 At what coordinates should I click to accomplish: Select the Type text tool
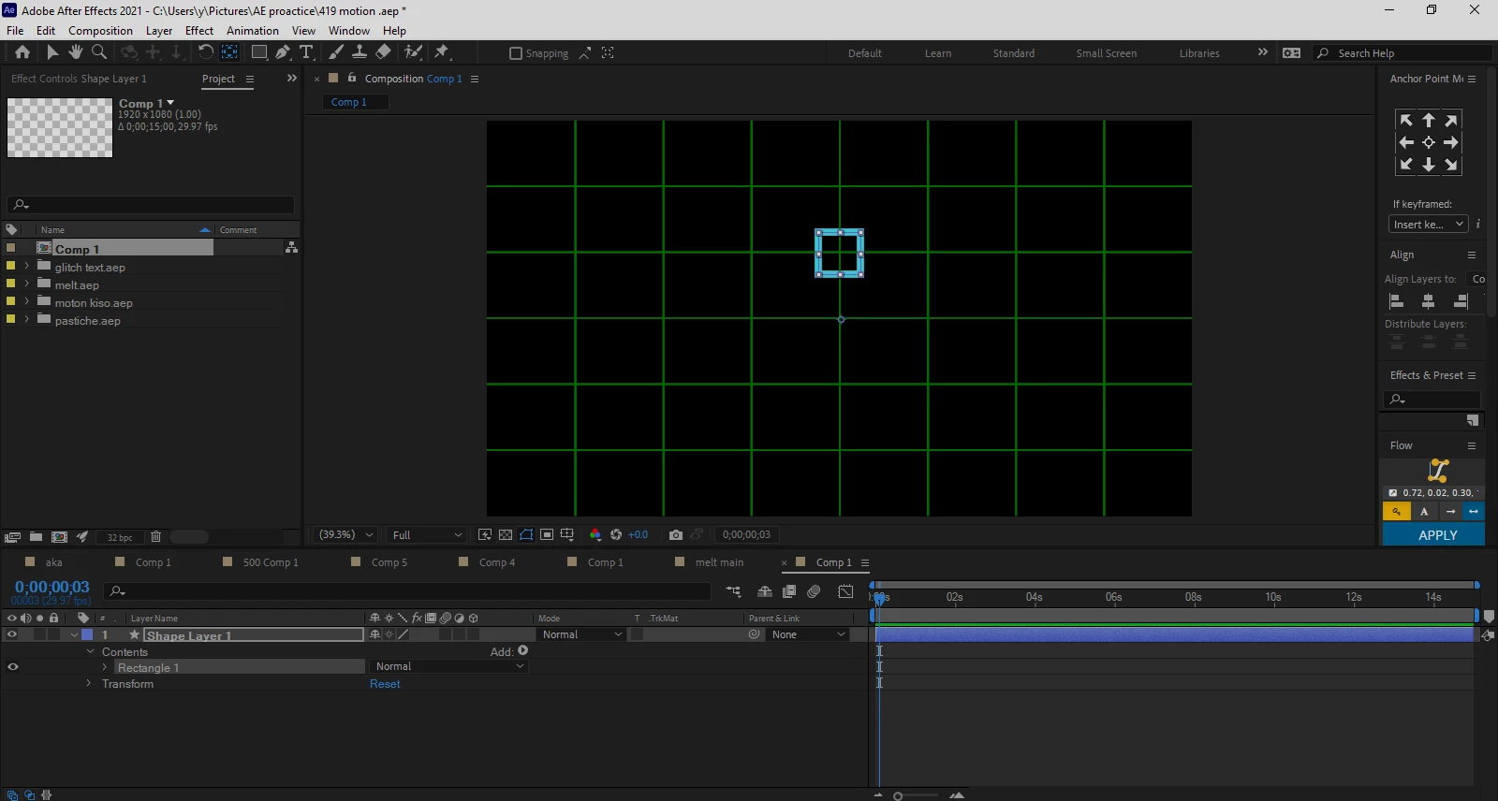pos(306,52)
